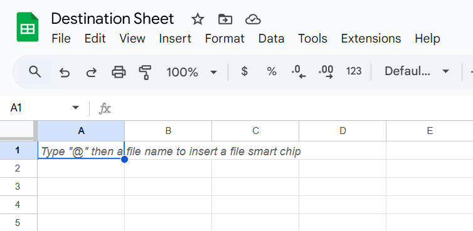Open the move to folder icon

coord(225,19)
